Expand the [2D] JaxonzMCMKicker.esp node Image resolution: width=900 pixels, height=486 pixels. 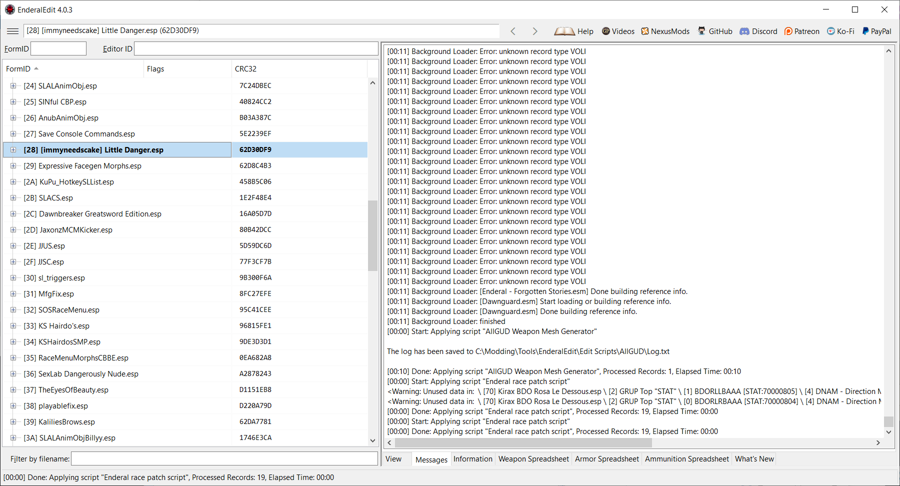(x=13, y=229)
